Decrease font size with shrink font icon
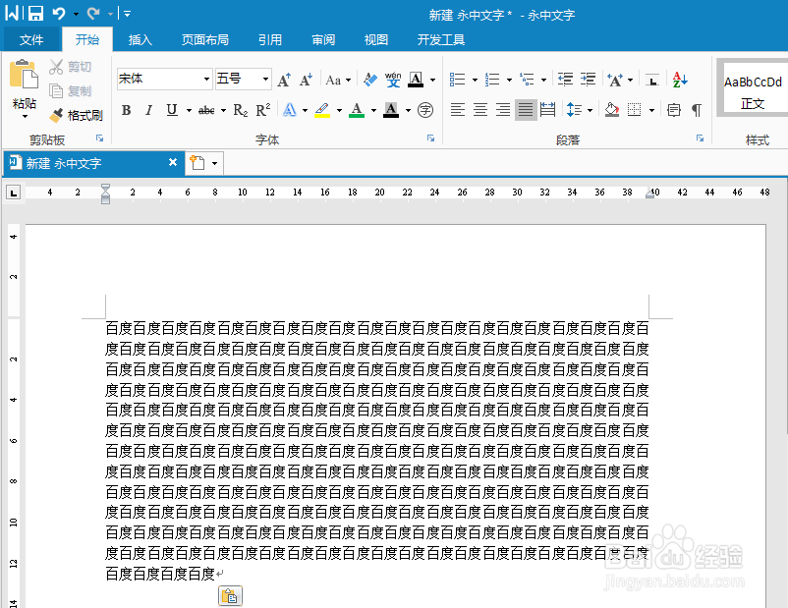This screenshot has width=788, height=608. 306,80
